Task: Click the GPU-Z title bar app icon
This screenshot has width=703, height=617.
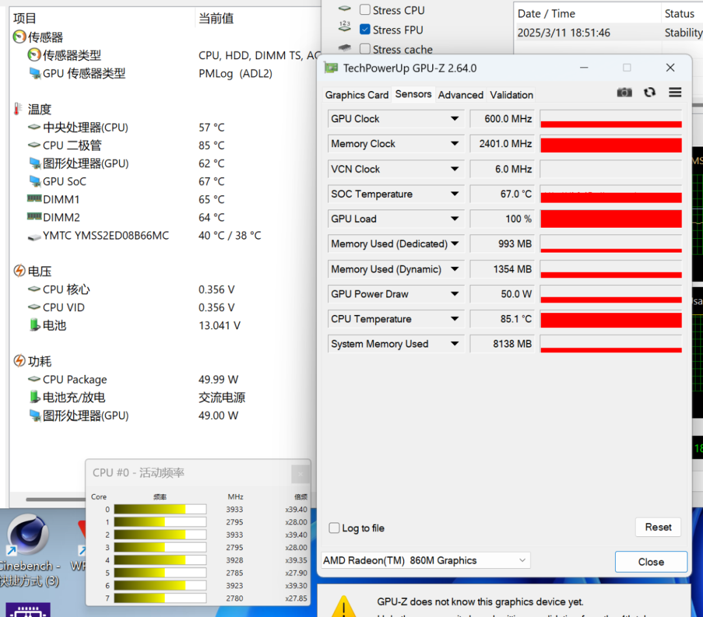Action: [x=331, y=68]
